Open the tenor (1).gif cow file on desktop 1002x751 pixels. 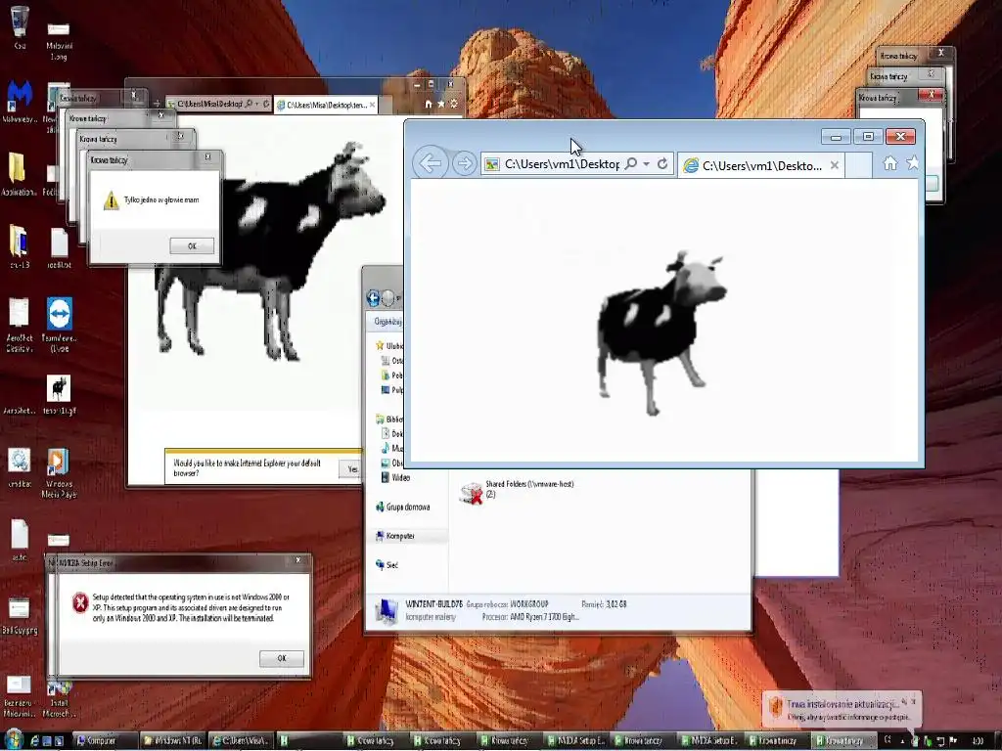pos(59,395)
